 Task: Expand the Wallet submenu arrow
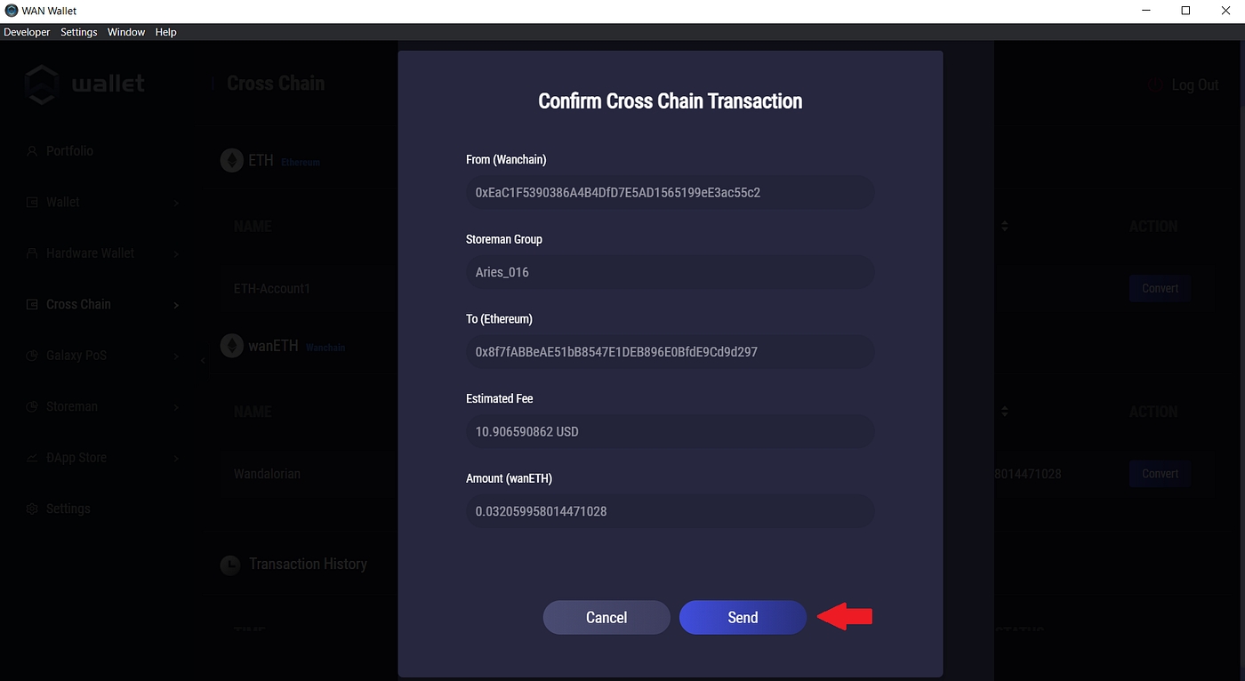click(176, 203)
